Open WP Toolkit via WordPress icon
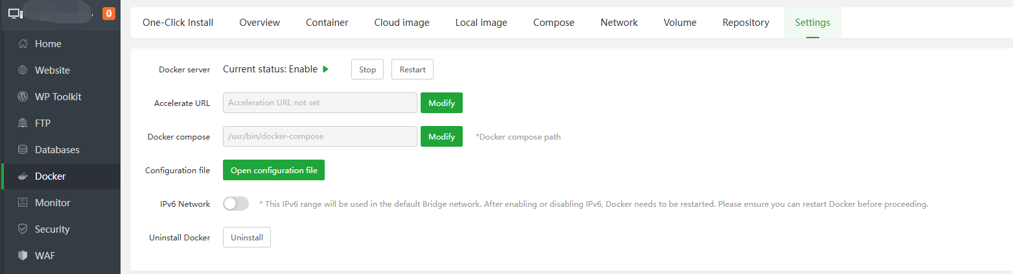Viewport: 1013px width, 274px height. coord(23,97)
